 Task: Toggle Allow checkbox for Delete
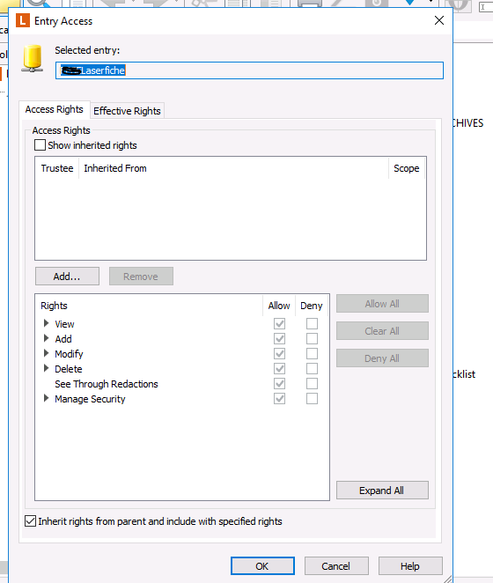279,368
